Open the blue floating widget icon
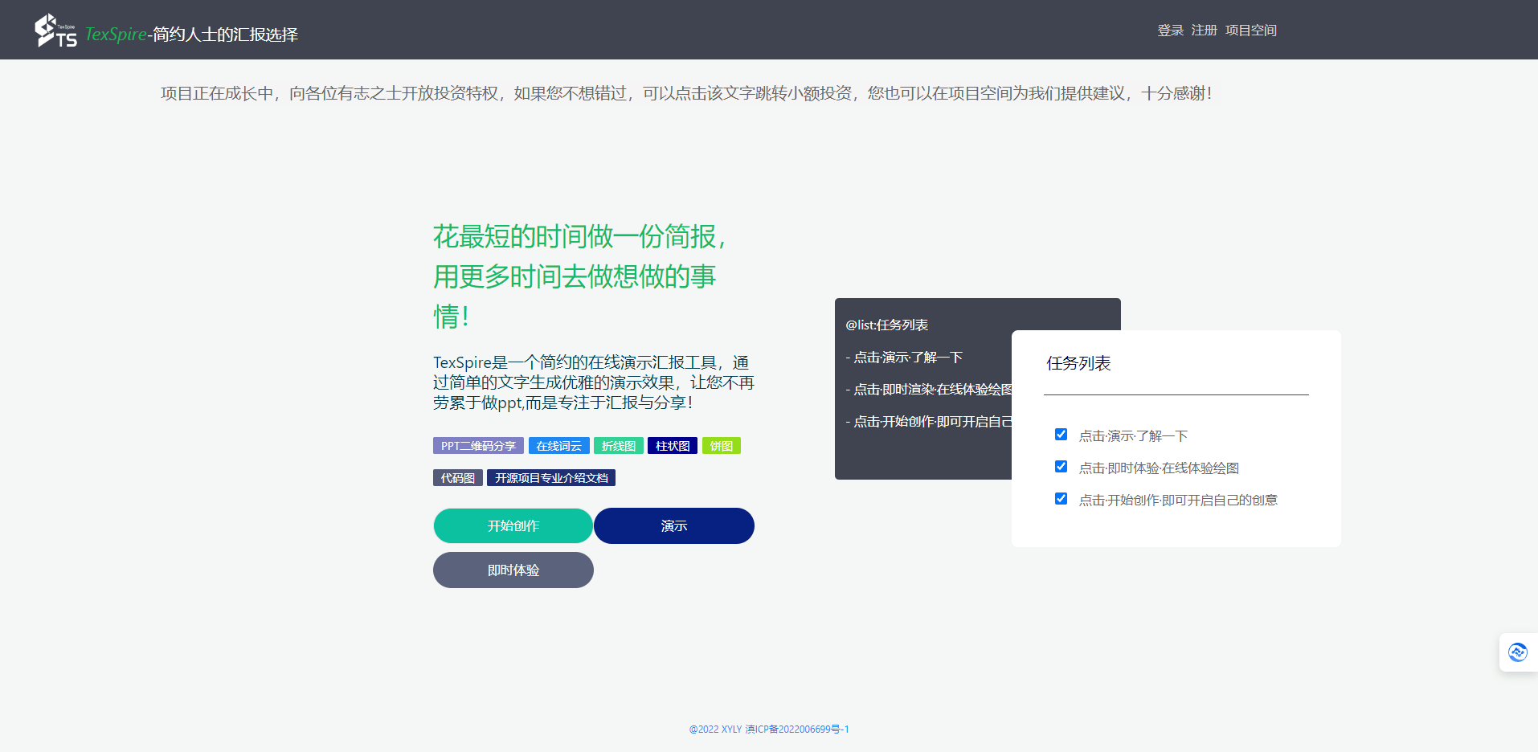 click(1518, 652)
